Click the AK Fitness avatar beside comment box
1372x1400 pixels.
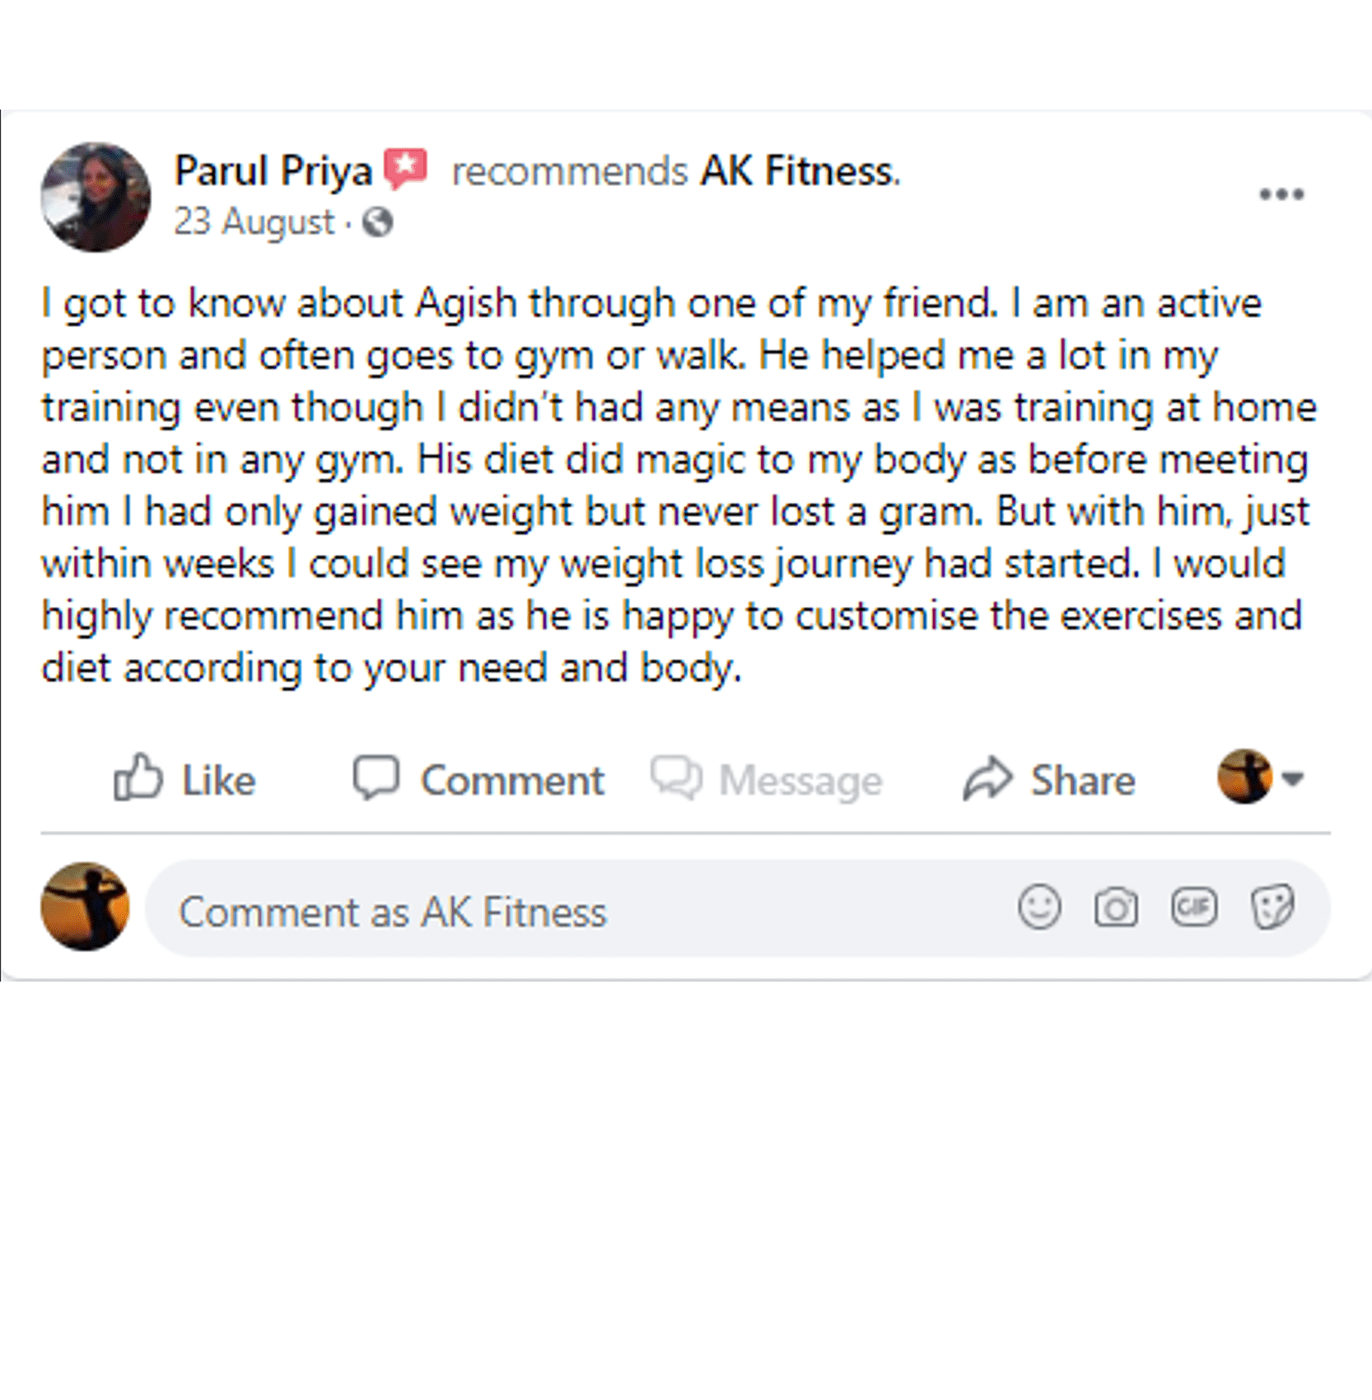coord(85,907)
